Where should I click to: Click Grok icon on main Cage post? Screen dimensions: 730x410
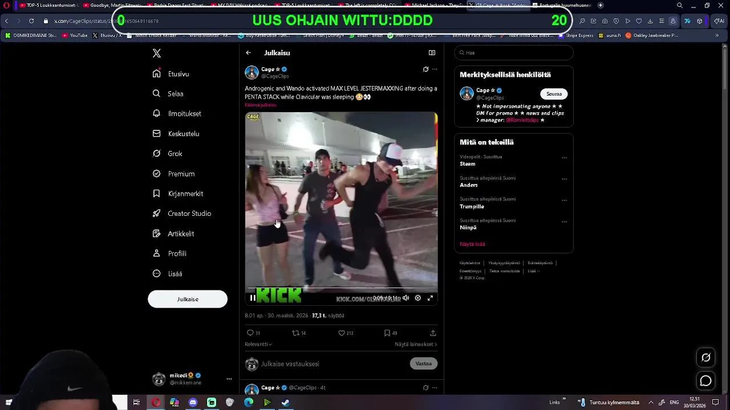(x=425, y=69)
